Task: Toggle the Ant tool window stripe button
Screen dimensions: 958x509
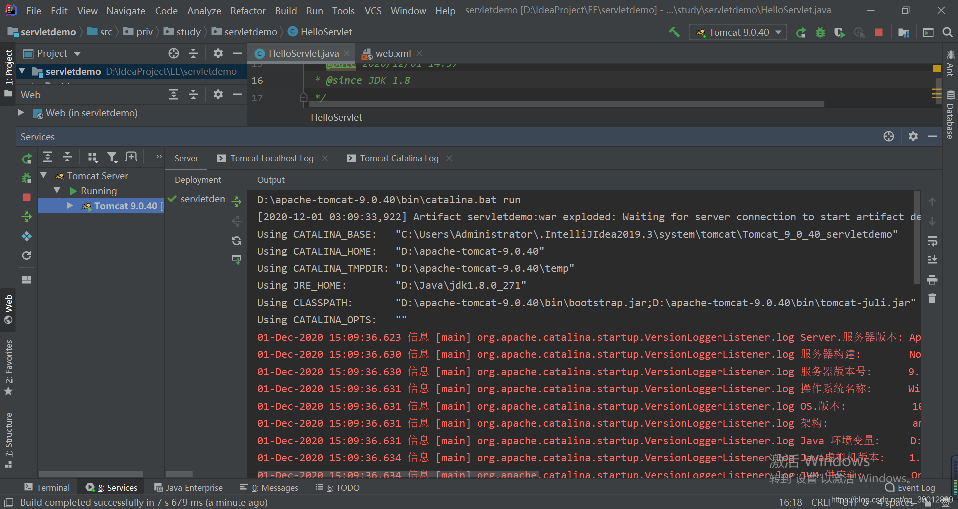Action: (x=950, y=63)
